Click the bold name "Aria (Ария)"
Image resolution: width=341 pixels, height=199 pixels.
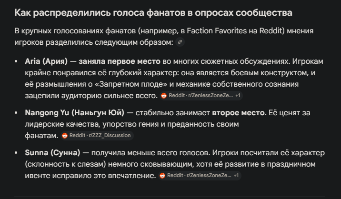coord(46,61)
